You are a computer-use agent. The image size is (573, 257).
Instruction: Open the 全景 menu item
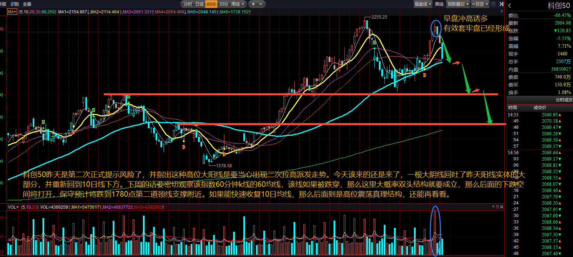[x=27, y=4]
